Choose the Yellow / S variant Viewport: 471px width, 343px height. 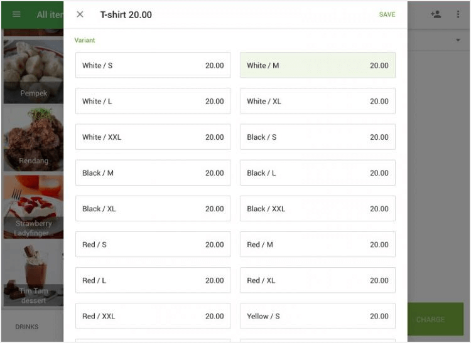[317, 316]
